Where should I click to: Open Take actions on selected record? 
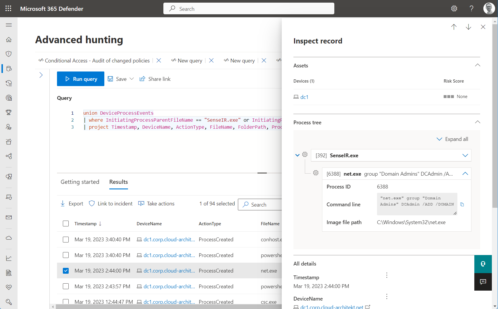[156, 204]
